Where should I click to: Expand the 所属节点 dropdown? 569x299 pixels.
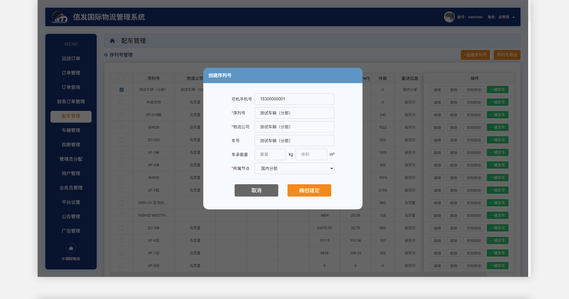pos(294,168)
